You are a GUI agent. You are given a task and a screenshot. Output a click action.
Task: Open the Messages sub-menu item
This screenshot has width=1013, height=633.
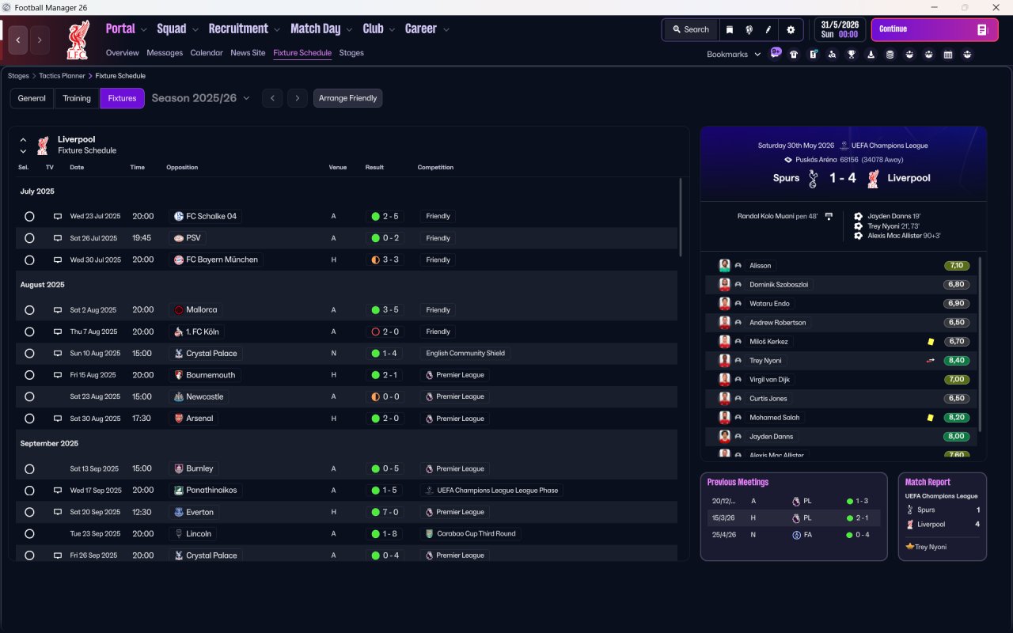pos(165,53)
